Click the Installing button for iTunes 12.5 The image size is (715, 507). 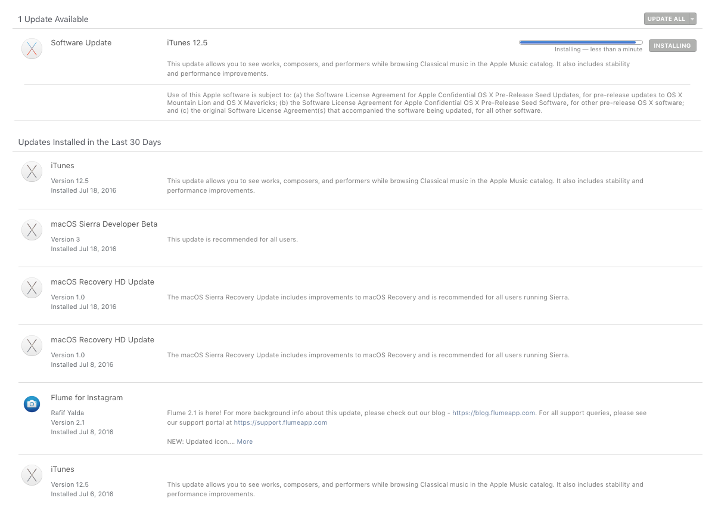(672, 46)
